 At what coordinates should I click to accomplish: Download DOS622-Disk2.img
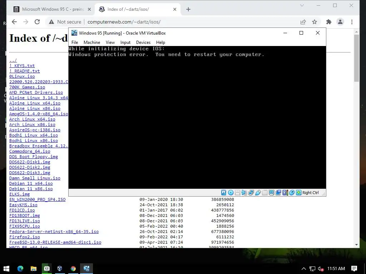point(30,168)
